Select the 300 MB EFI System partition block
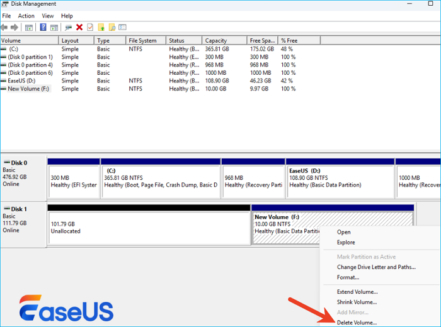Viewport: 441px width, 327px height. pos(74,179)
